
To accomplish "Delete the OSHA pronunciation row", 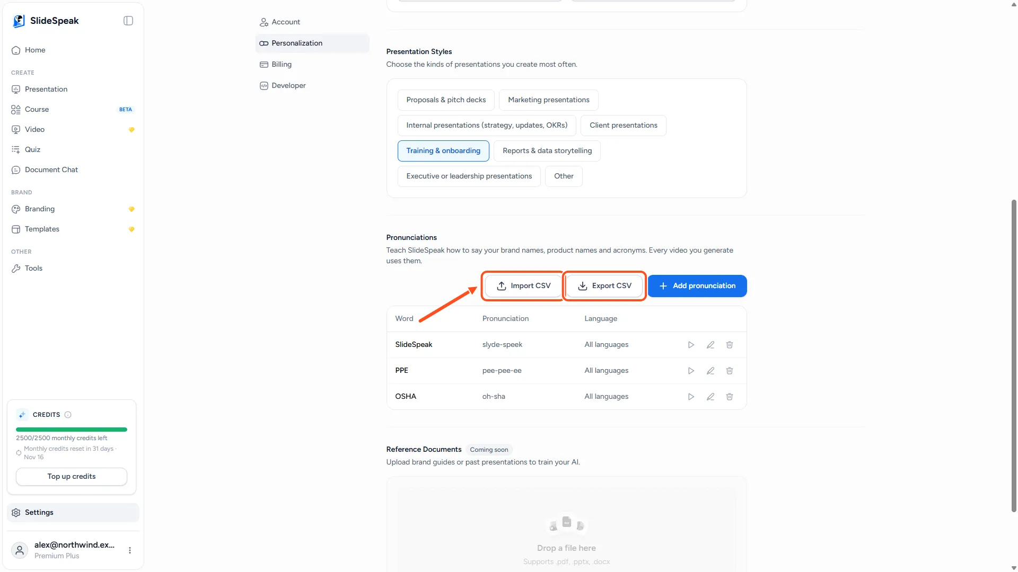I will (730, 397).
